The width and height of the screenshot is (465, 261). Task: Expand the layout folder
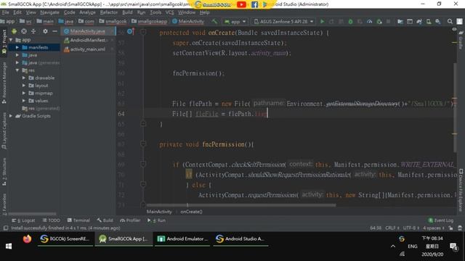click(x=24, y=86)
